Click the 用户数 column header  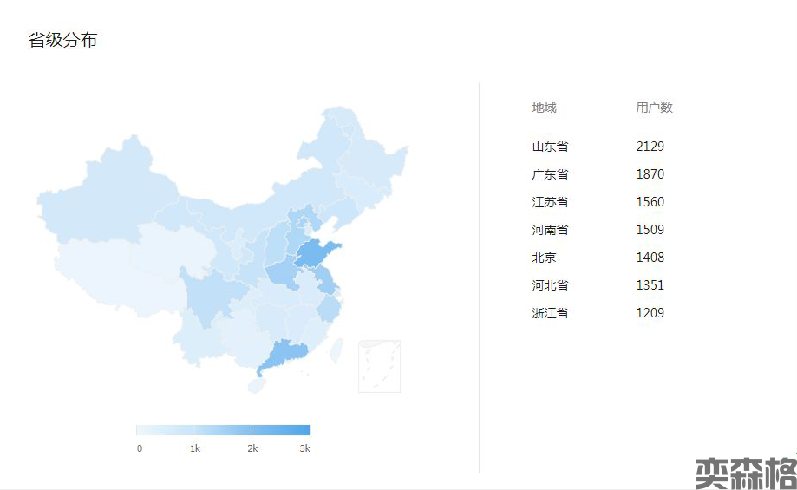[654, 108]
